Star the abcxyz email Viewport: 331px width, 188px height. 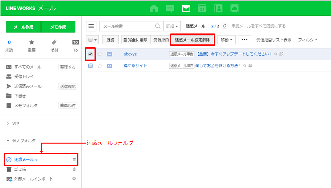point(100,54)
